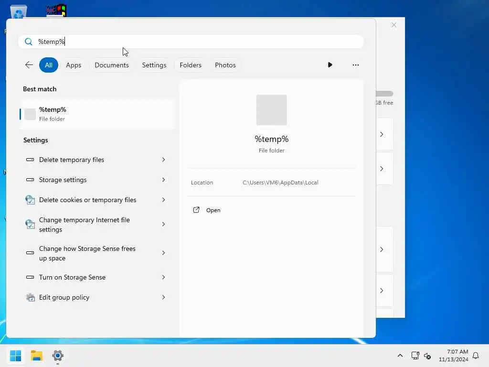Expand Turn on Storage Sense chevron
489x367 pixels.
pyautogui.click(x=163, y=277)
